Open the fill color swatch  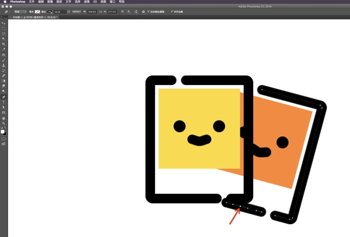pyautogui.click(x=37, y=12)
